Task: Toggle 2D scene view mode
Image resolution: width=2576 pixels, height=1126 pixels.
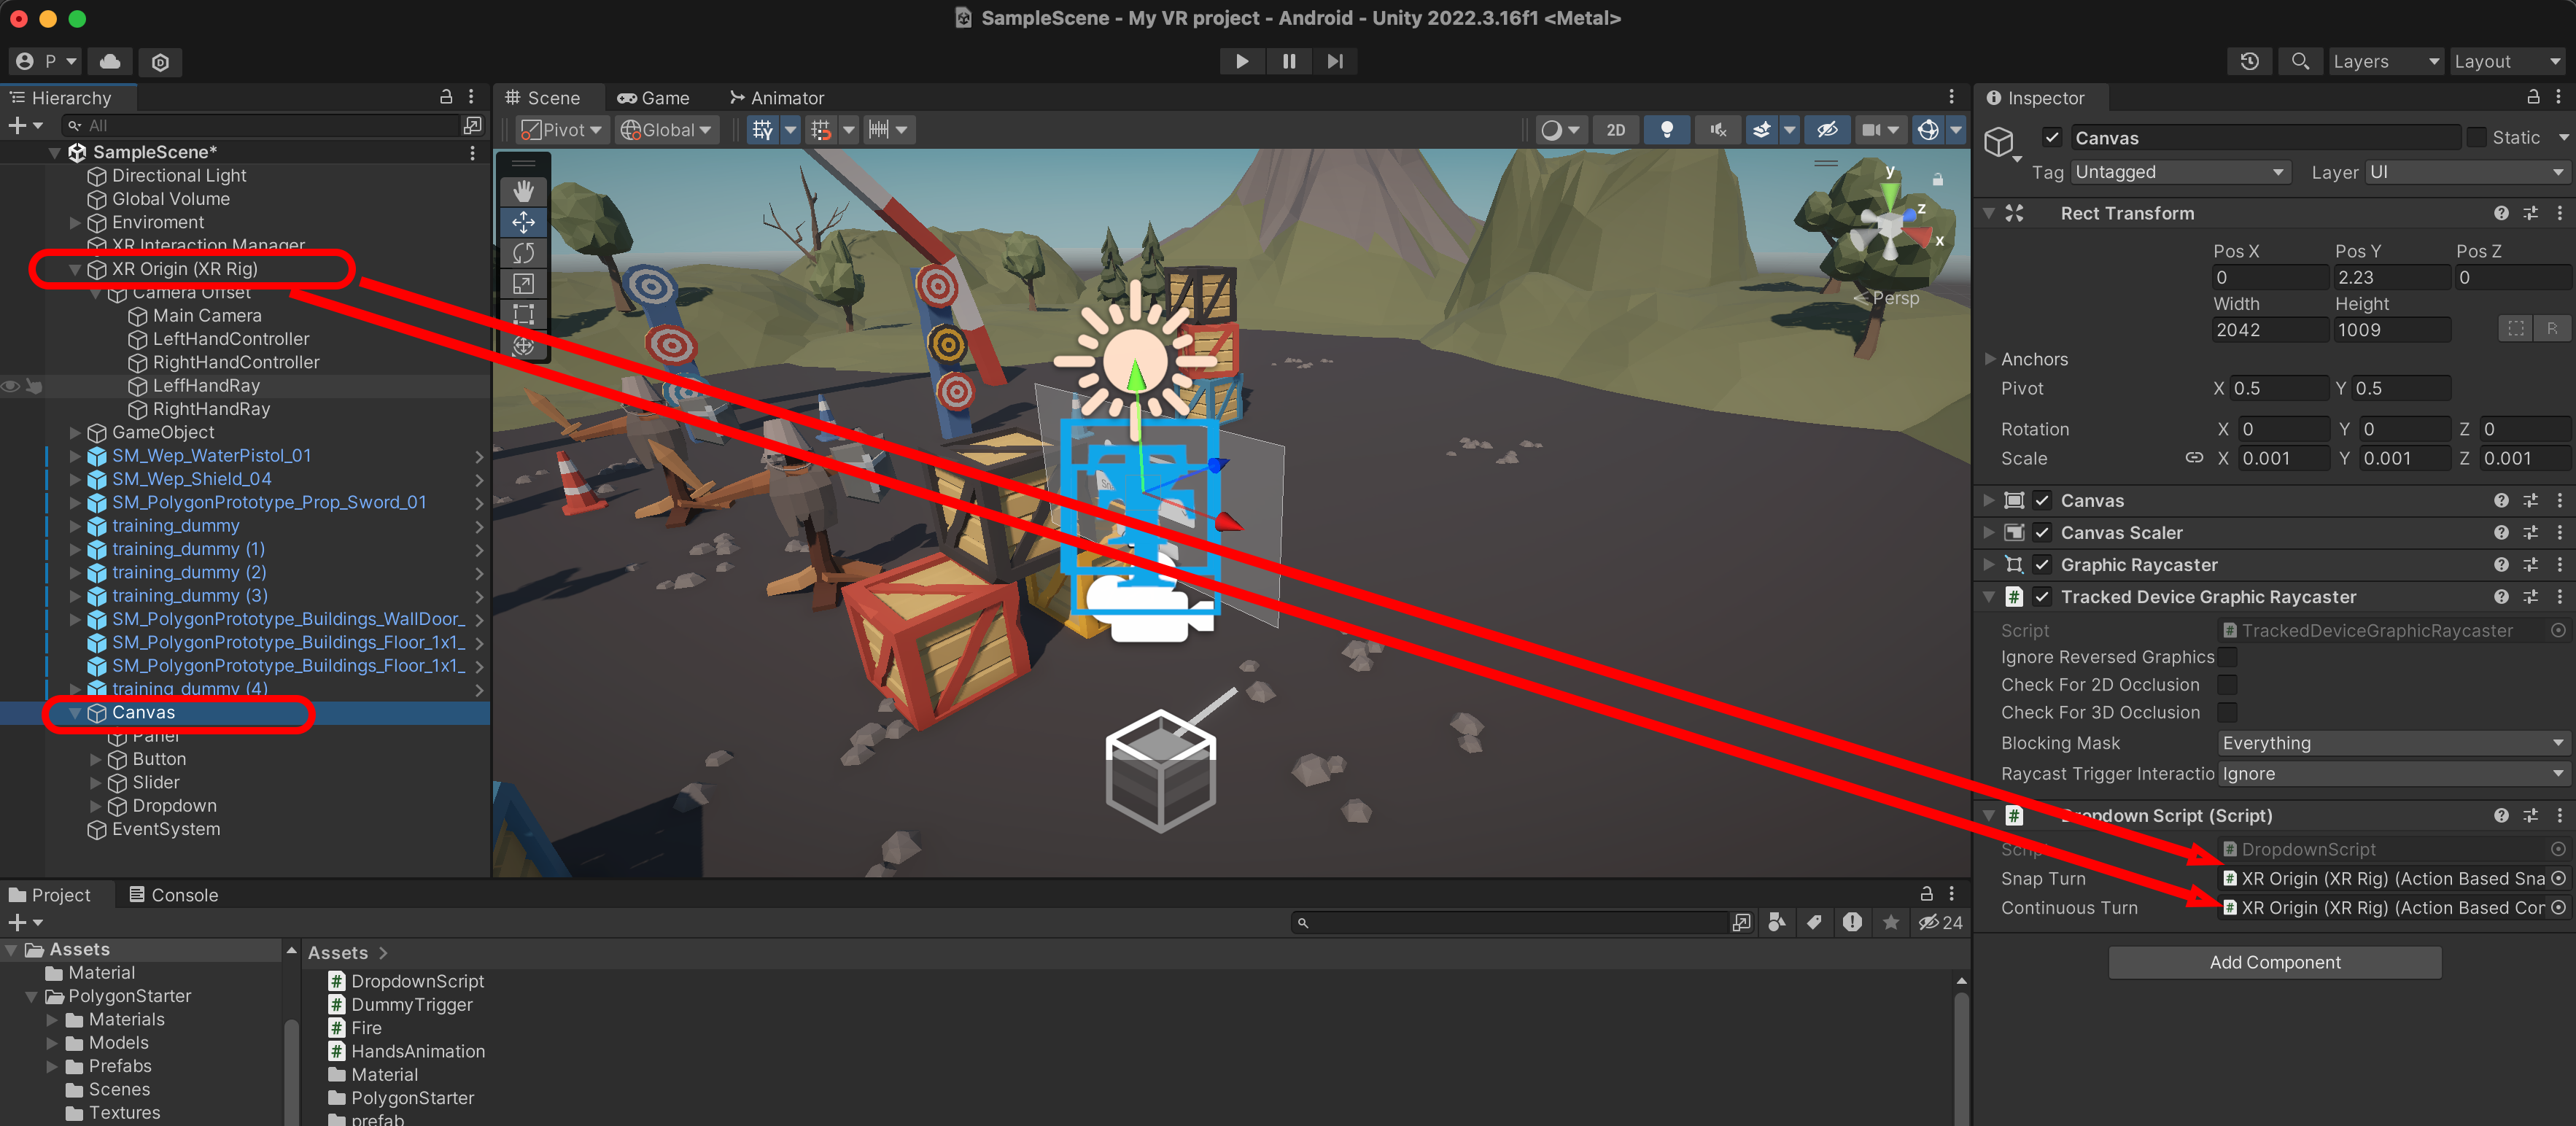Action: [1615, 130]
